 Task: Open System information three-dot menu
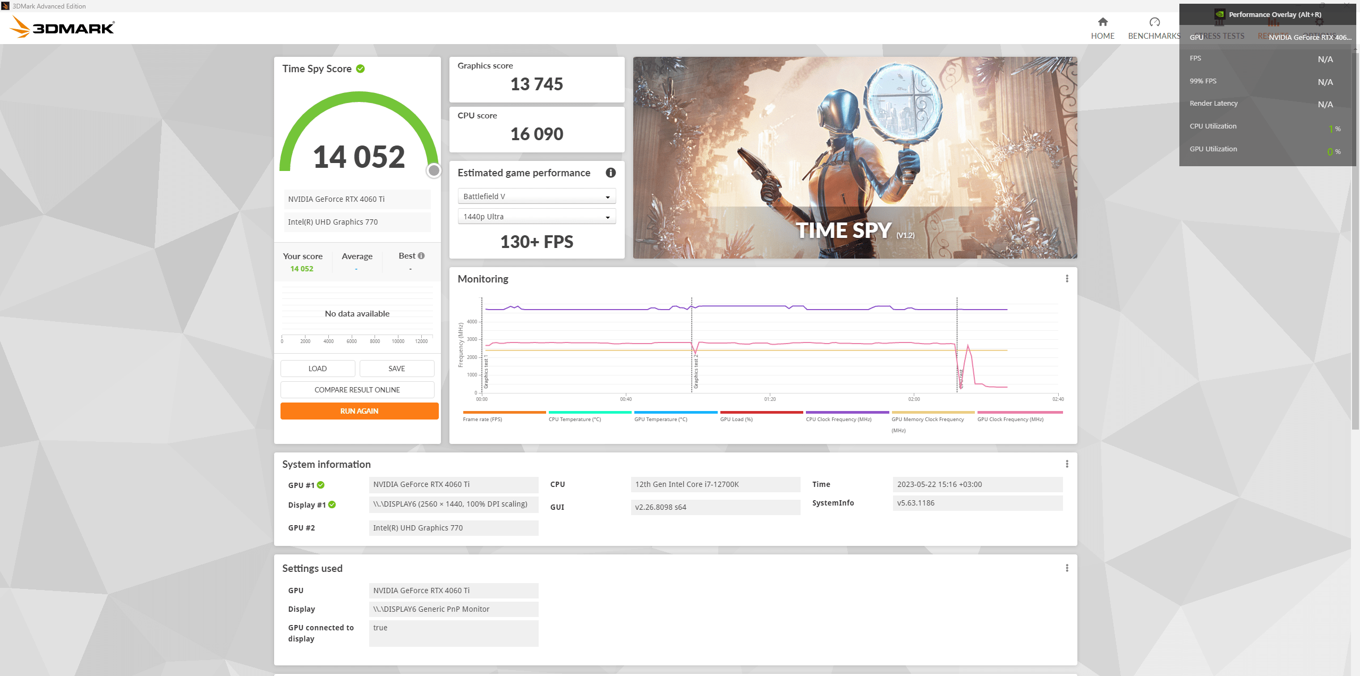pos(1067,464)
